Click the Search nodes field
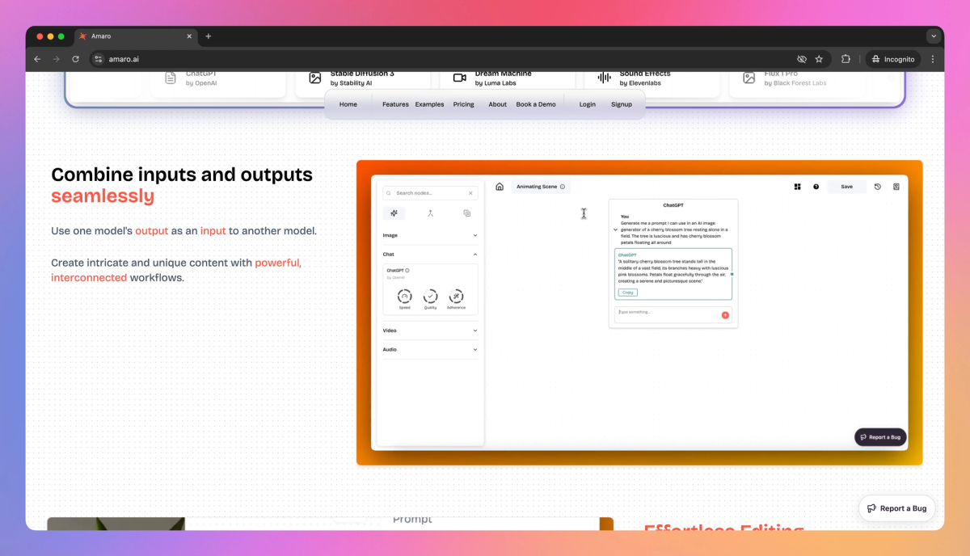Viewport: 970px width, 556px height. pos(430,193)
